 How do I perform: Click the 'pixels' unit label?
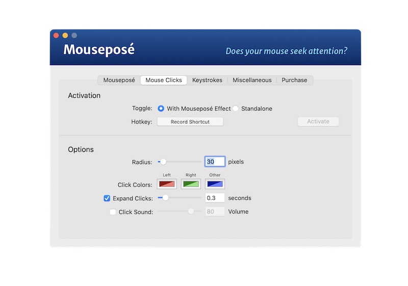(236, 162)
